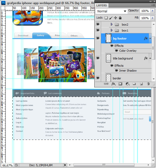The image size is (156, 168).
Task: Toggle Color Overlay effect visibility
Action: 116,51
